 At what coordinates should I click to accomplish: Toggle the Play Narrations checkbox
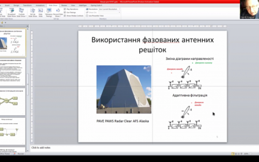coord(65,9)
